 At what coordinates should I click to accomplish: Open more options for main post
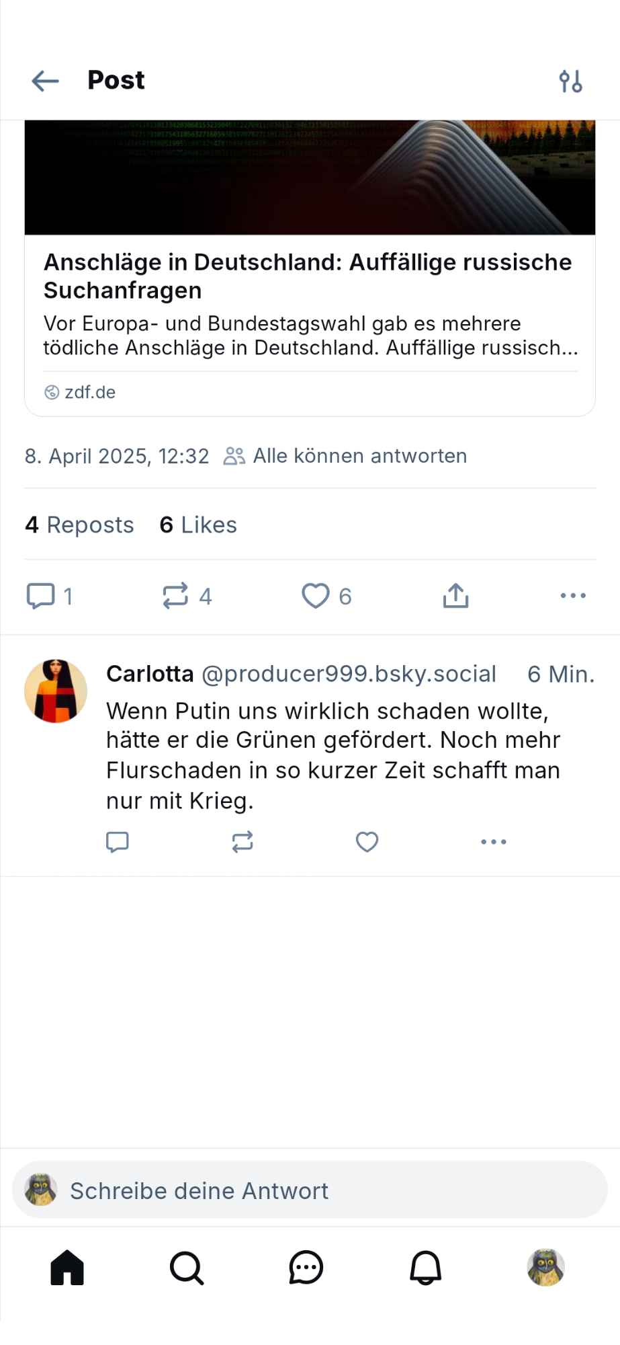point(573,596)
